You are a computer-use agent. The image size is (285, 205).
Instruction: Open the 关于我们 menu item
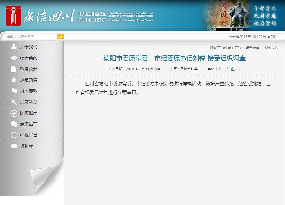[x=29, y=47]
